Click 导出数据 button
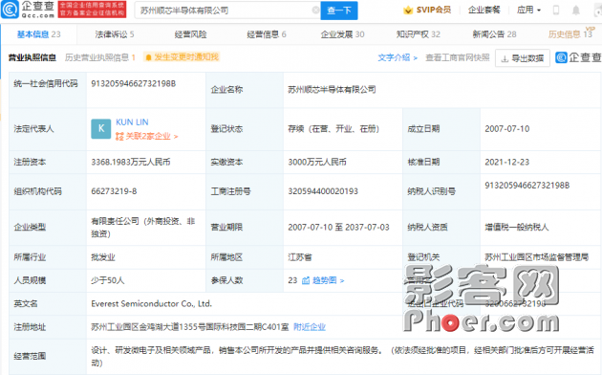This screenshot has height=375, width=602. pos(523,58)
